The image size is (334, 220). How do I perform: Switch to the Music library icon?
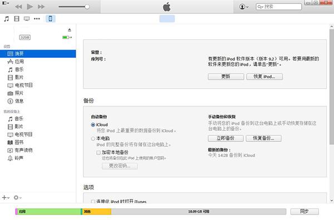tap(7, 19)
